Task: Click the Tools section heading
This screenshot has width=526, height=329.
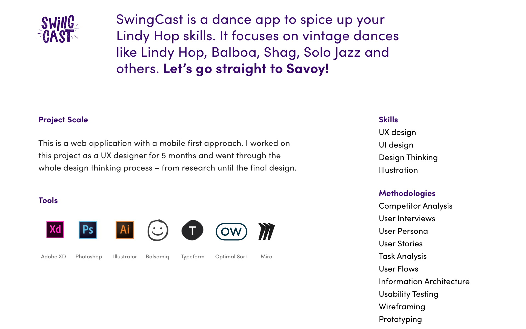Action: click(48, 200)
